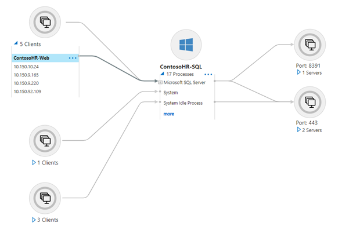Click the ContosoHR-SQL Windows machine icon
The width and height of the screenshot is (360, 230).
click(186, 45)
